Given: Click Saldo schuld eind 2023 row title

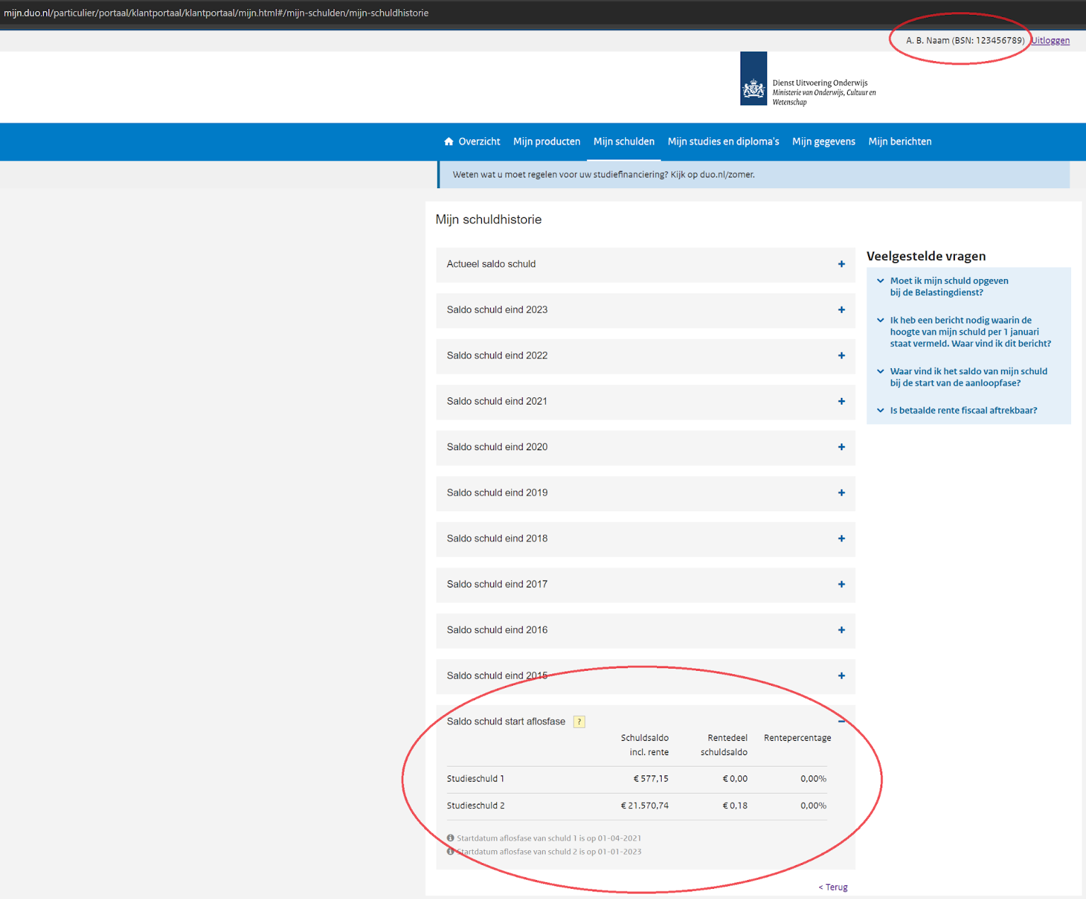Looking at the screenshot, I should pos(497,310).
